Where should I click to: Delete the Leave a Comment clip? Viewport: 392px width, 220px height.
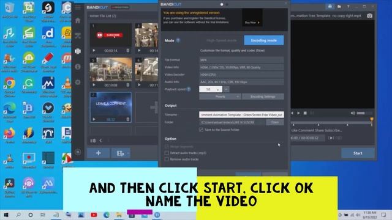tap(128, 120)
